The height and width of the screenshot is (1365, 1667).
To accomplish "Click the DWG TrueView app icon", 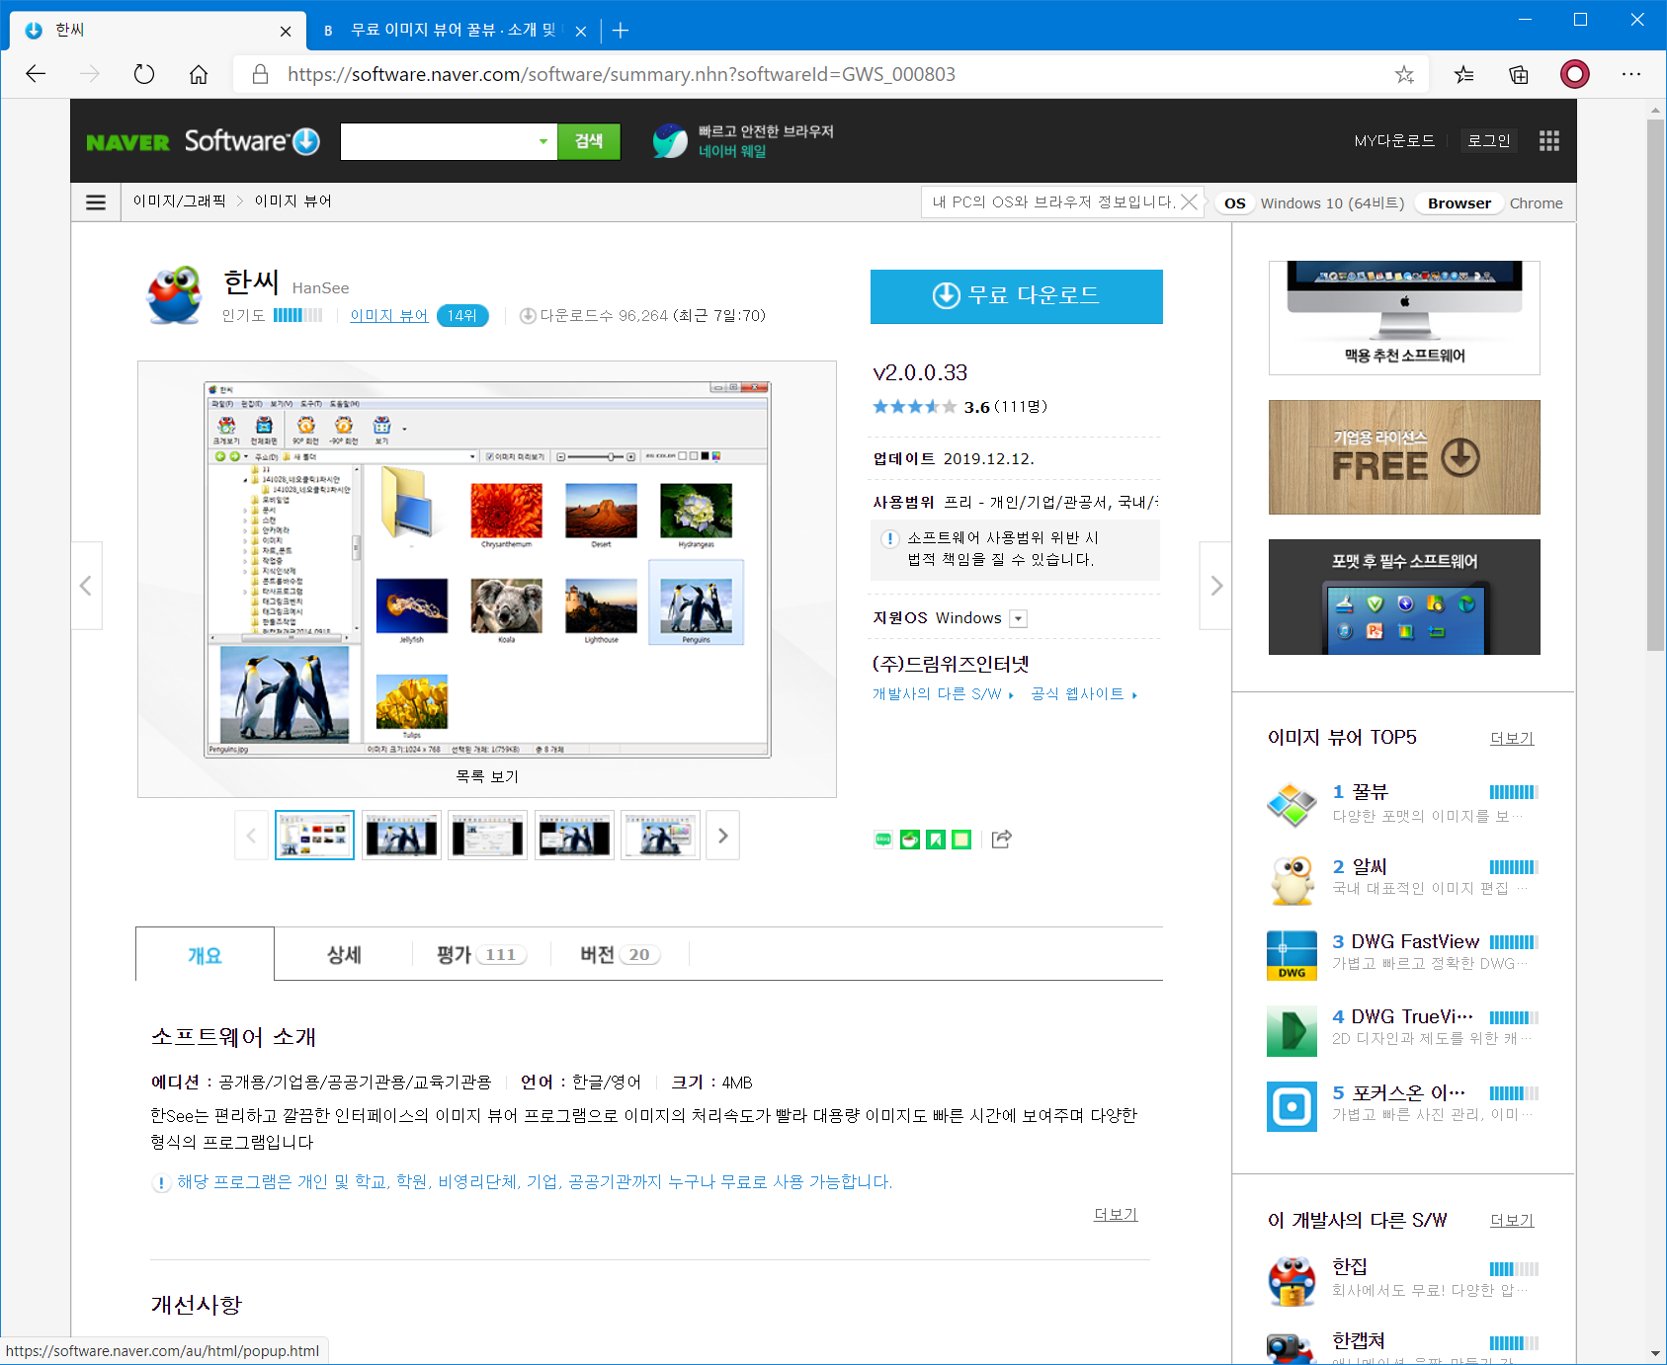I will [x=1292, y=1031].
